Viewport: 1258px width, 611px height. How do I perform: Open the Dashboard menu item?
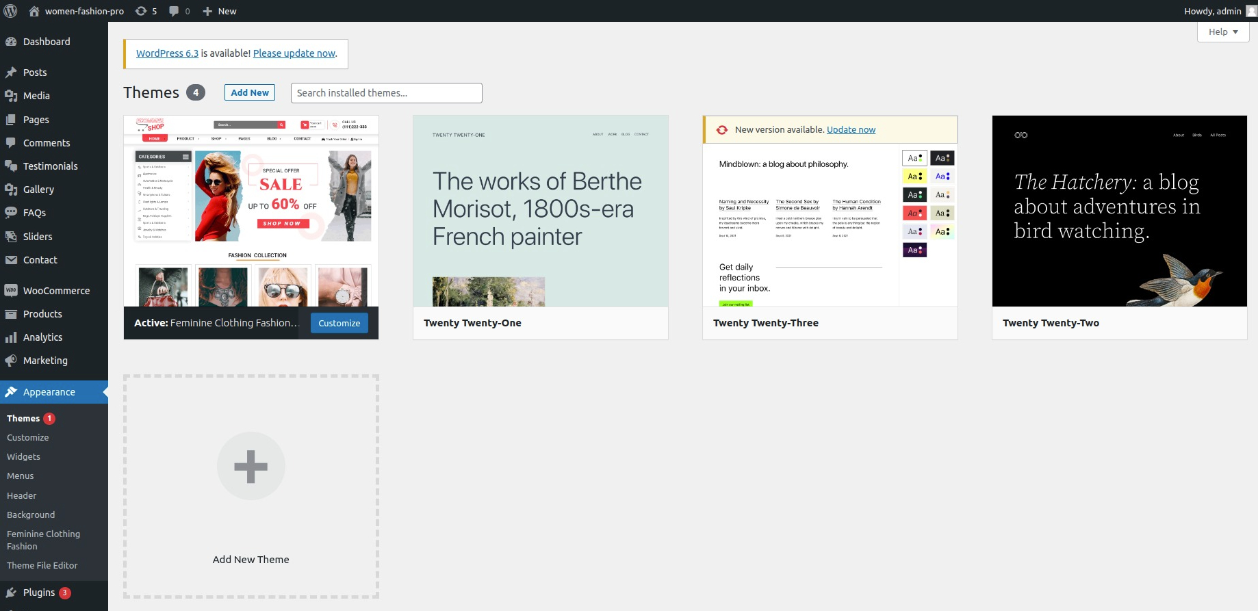click(54, 42)
